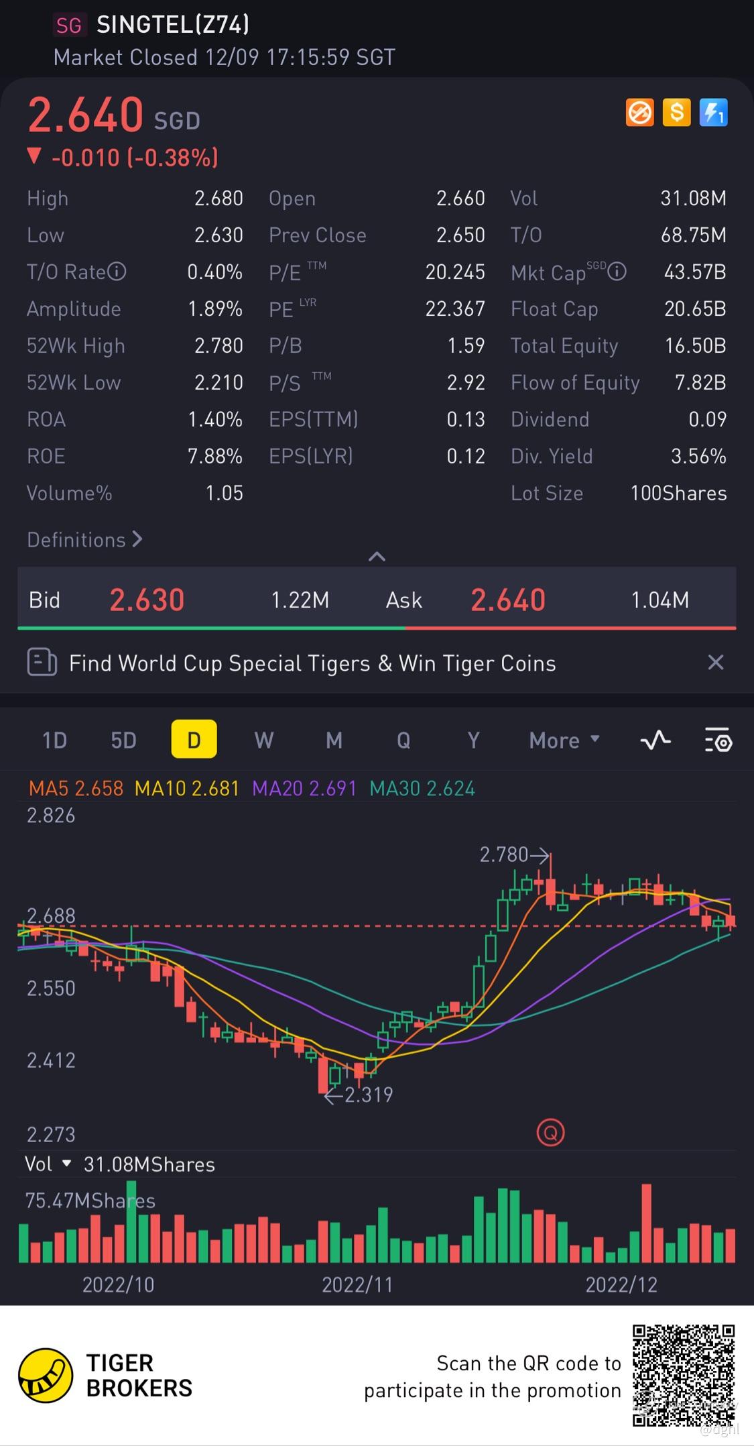Open World Cup Special Tigers promotion
The height and width of the screenshot is (1446, 754).
[x=312, y=663]
